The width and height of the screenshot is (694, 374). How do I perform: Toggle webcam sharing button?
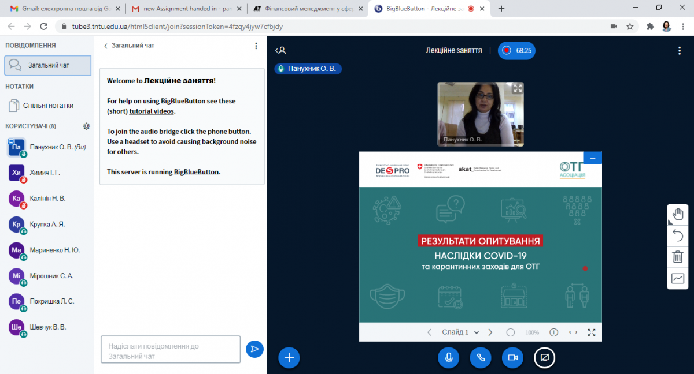coord(512,358)
